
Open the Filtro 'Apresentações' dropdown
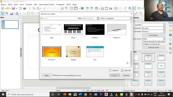pos(91,18)
